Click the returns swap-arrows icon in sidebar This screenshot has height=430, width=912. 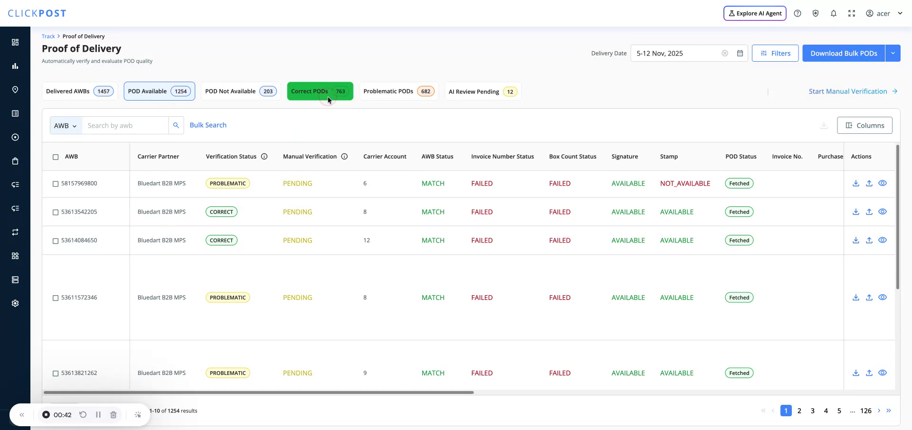(x=15, y=232)
